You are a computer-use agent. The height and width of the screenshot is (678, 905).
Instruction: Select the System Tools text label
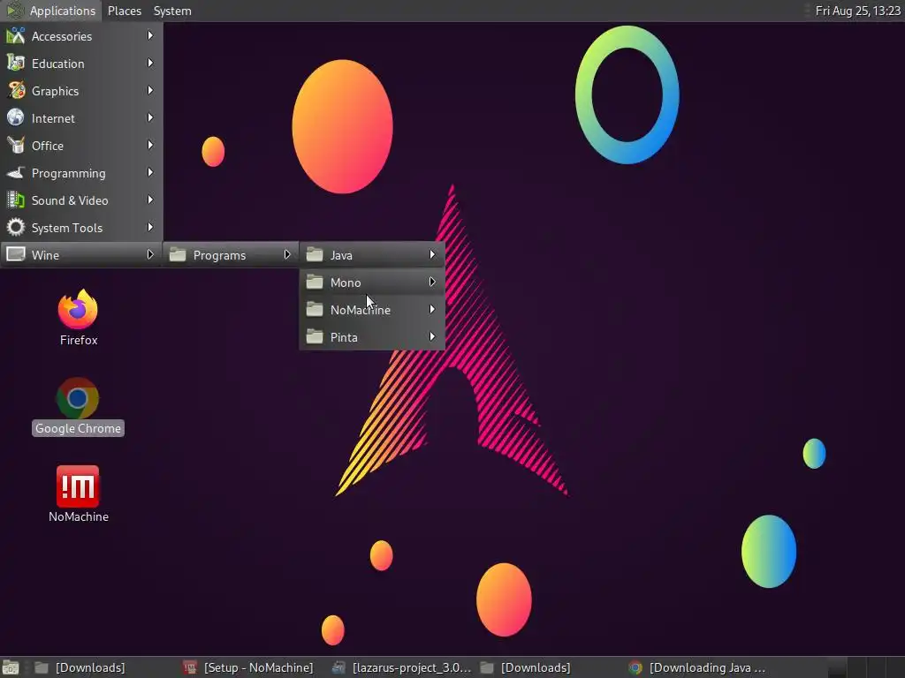point(67,228)
